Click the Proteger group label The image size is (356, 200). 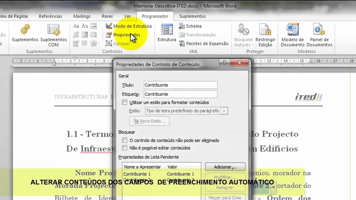[x=255, y=51]
